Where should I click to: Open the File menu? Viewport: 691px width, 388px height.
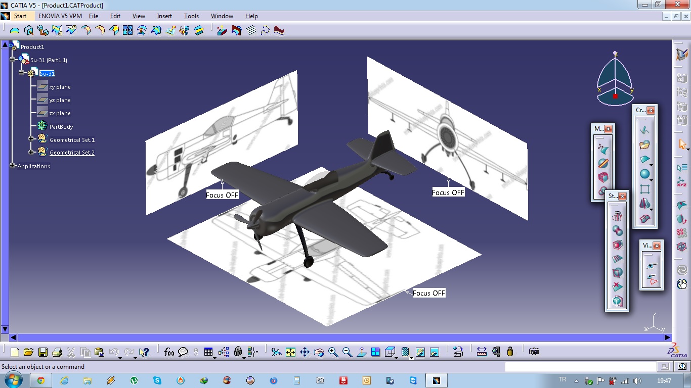click(x=94, y=16)
